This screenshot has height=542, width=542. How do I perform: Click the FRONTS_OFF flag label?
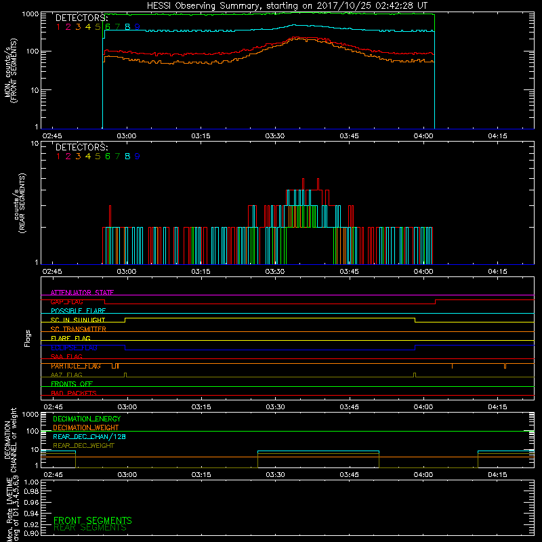72,384
